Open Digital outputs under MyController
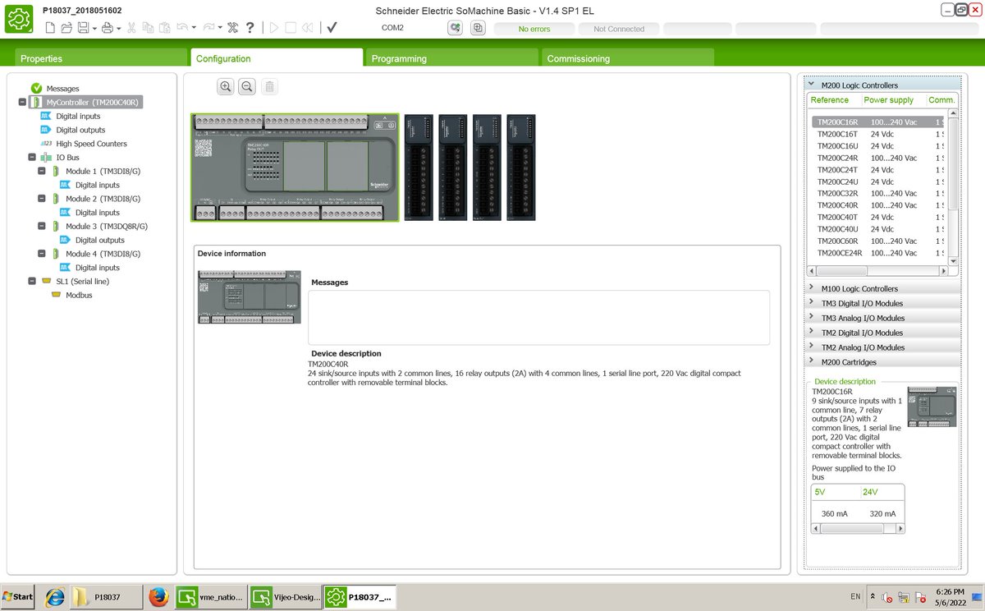Screen dimensions: 985x611 80,130
